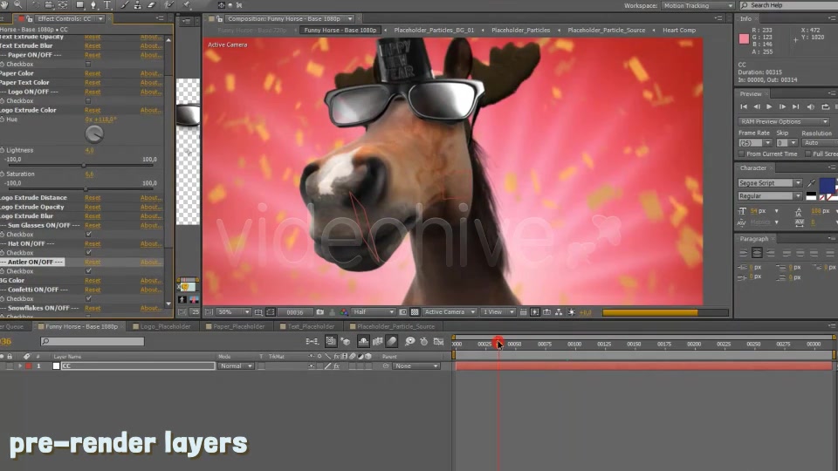The width and height of the screenshot is (838, 471).
Task: Adjust the Hue dial knob
Action: pyautogui.click(x=94, y=134)
